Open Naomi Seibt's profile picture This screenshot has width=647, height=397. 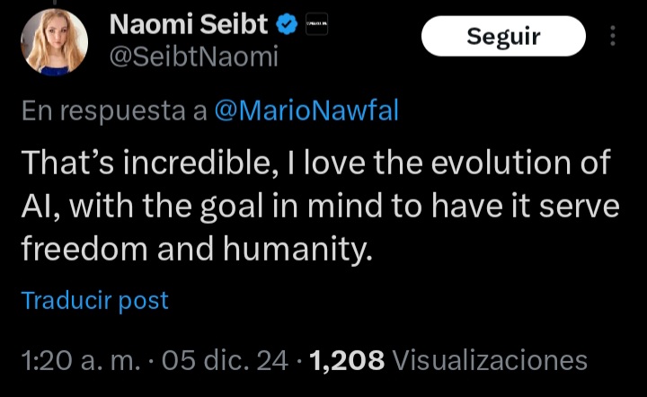click(54, 42)
